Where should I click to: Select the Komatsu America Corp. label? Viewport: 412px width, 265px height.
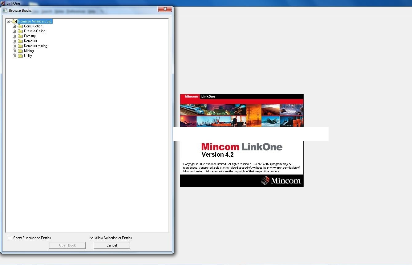[x=35, y=21]
